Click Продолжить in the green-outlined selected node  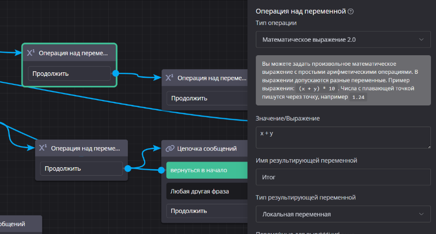click(69, 73)
